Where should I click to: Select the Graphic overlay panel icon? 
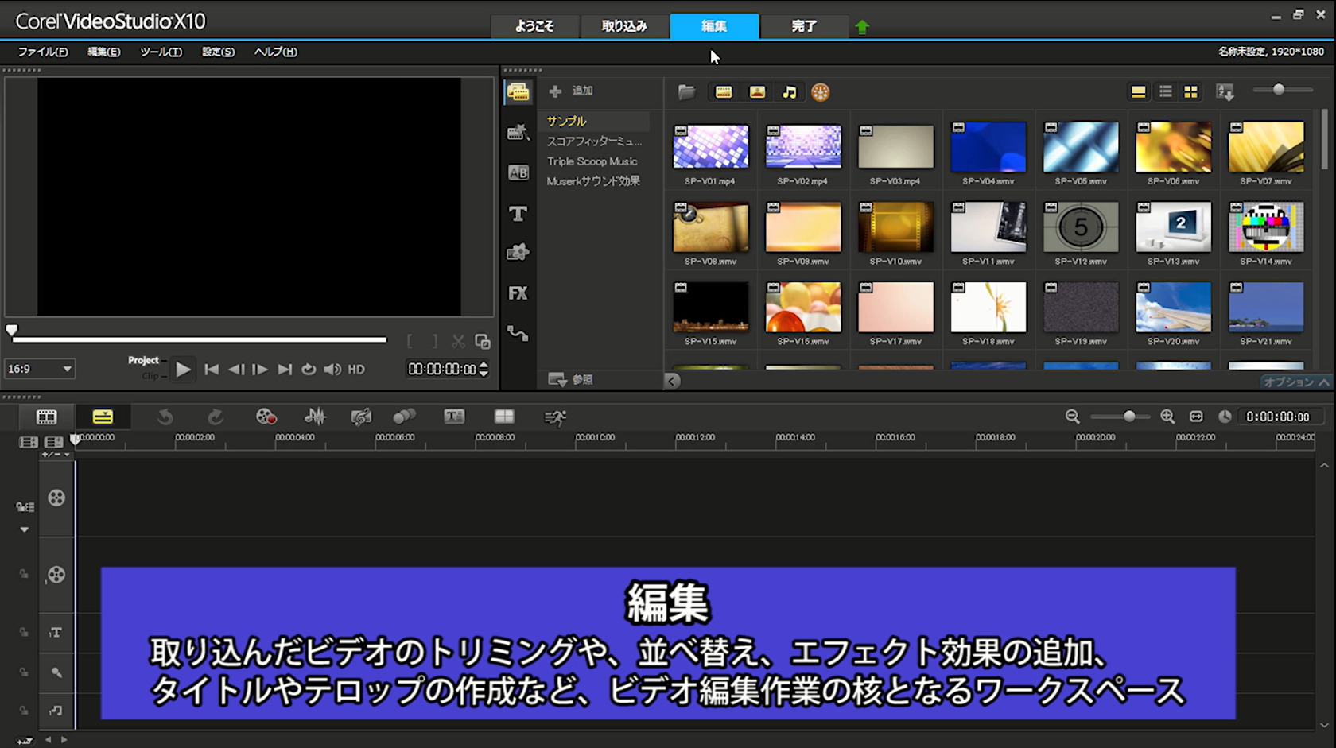point(518,253)
